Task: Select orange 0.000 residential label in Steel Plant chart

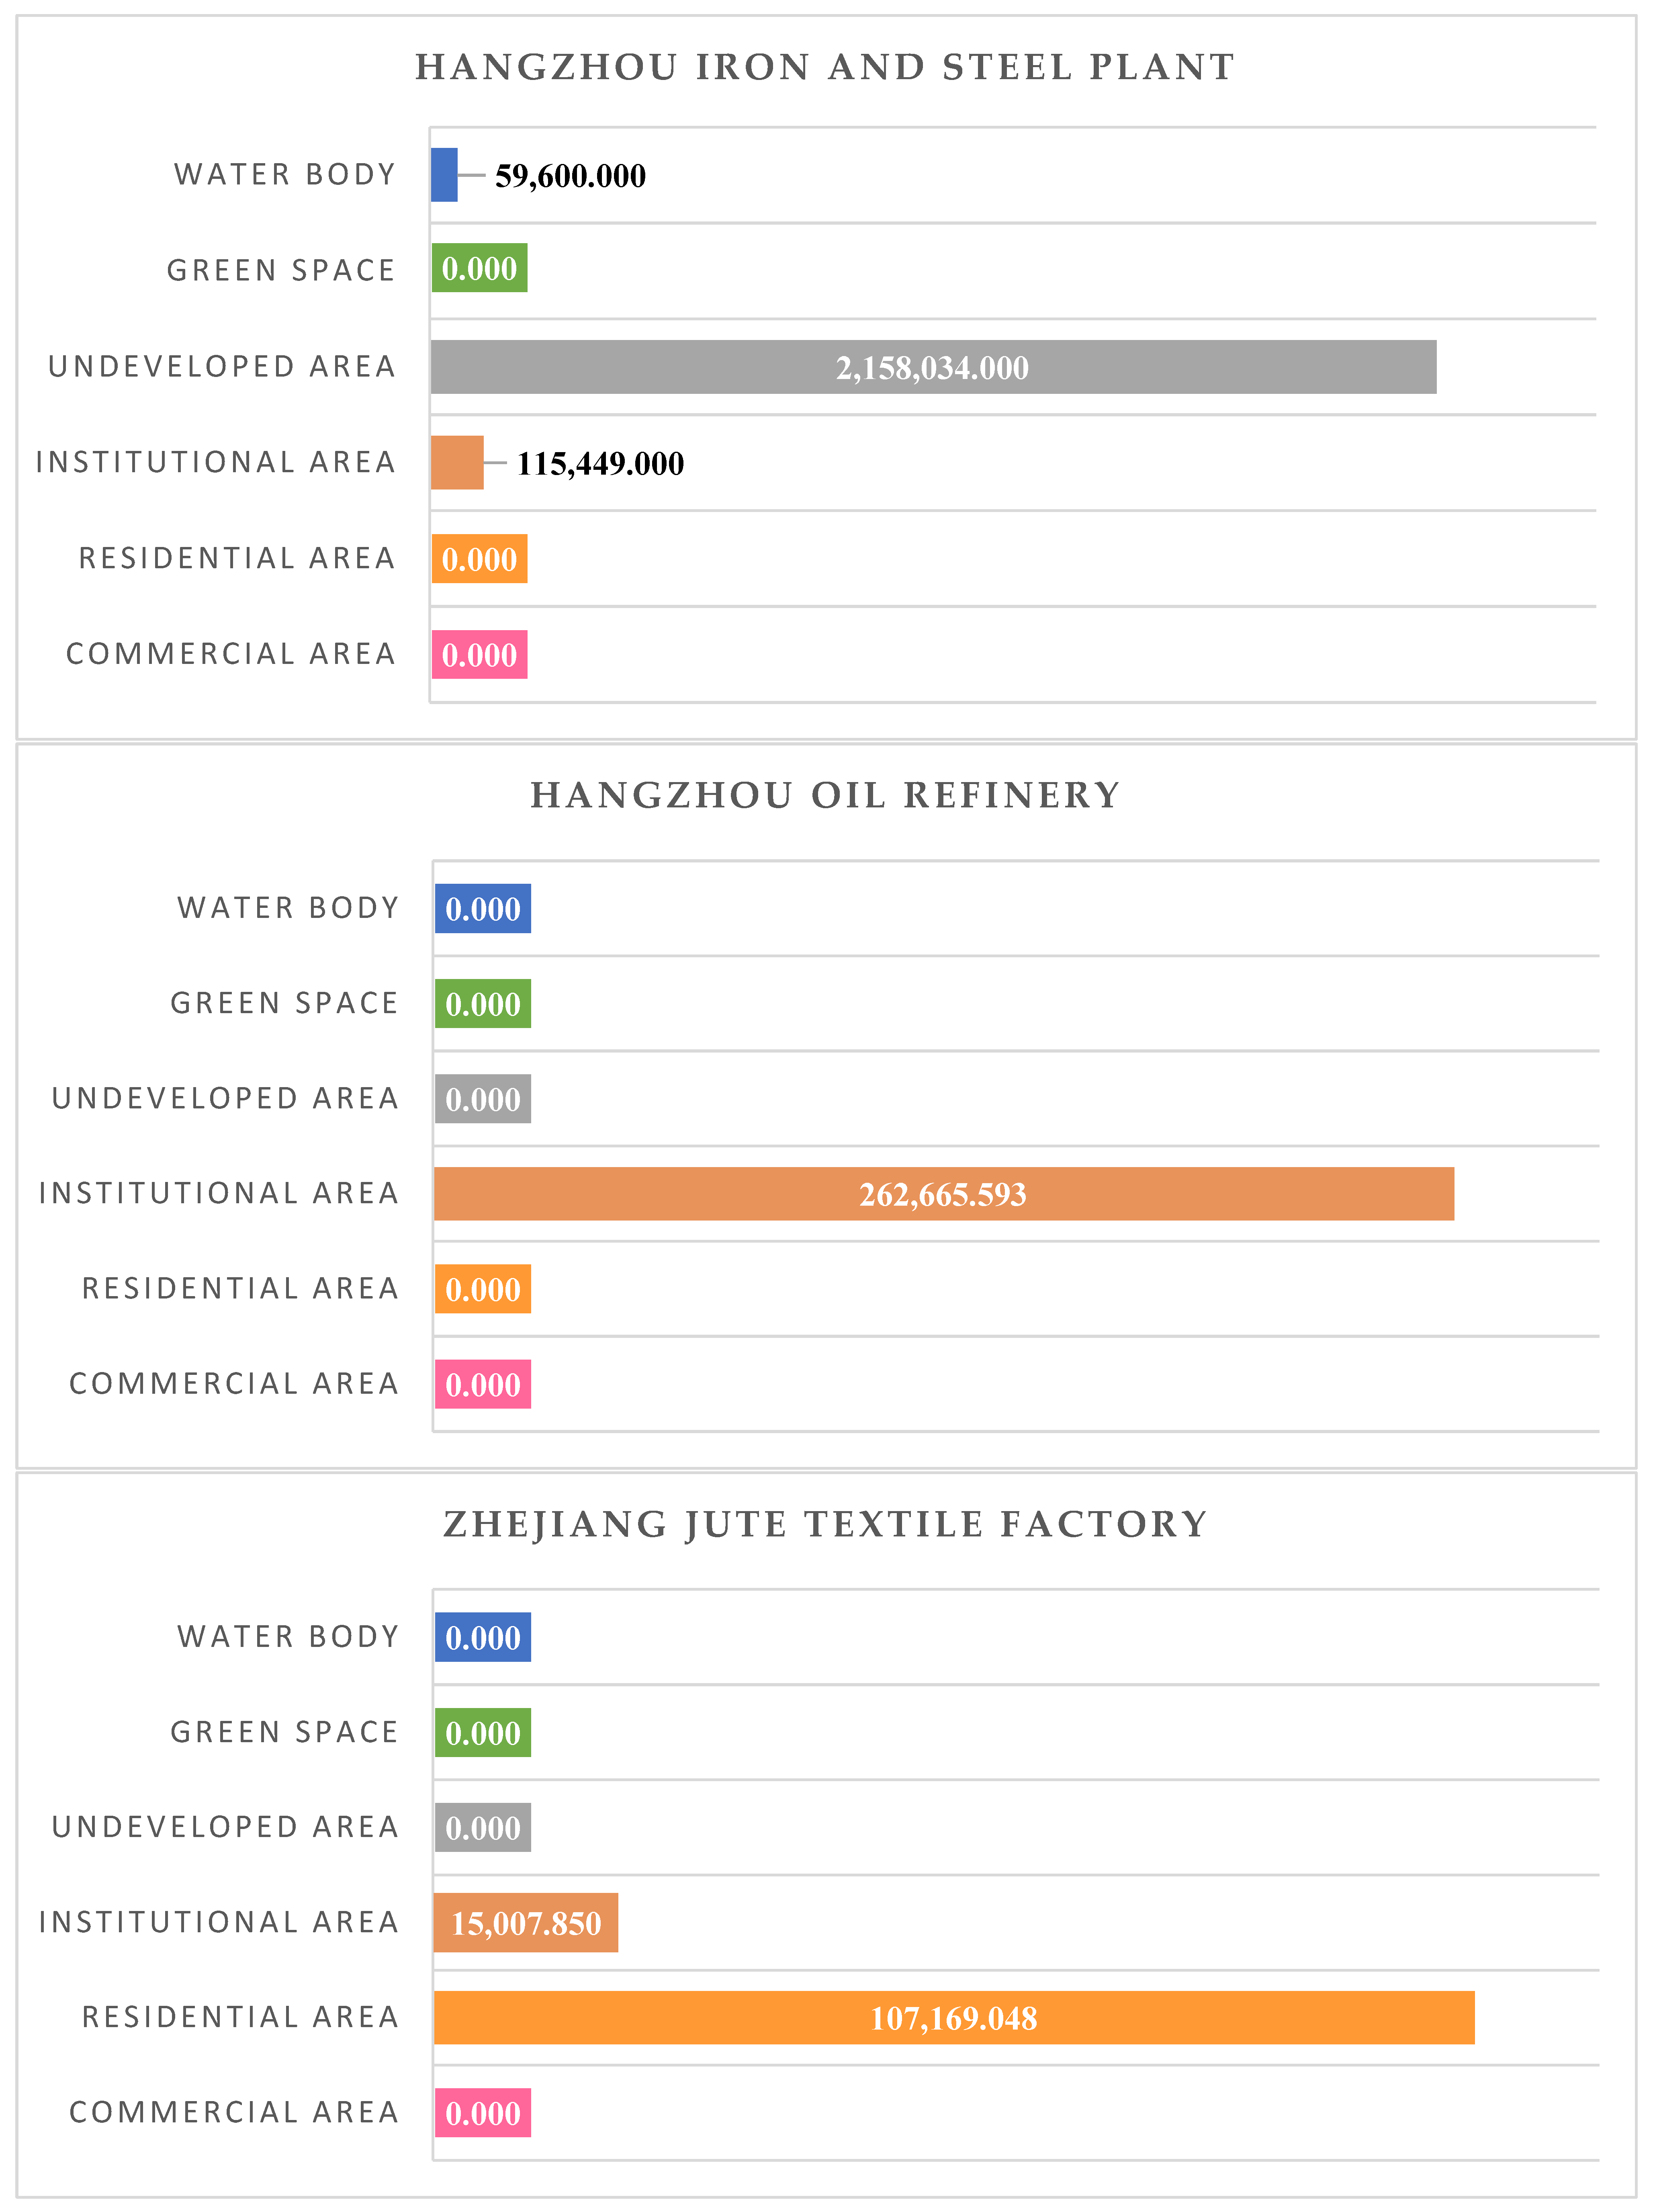Action: coord(479,559)
